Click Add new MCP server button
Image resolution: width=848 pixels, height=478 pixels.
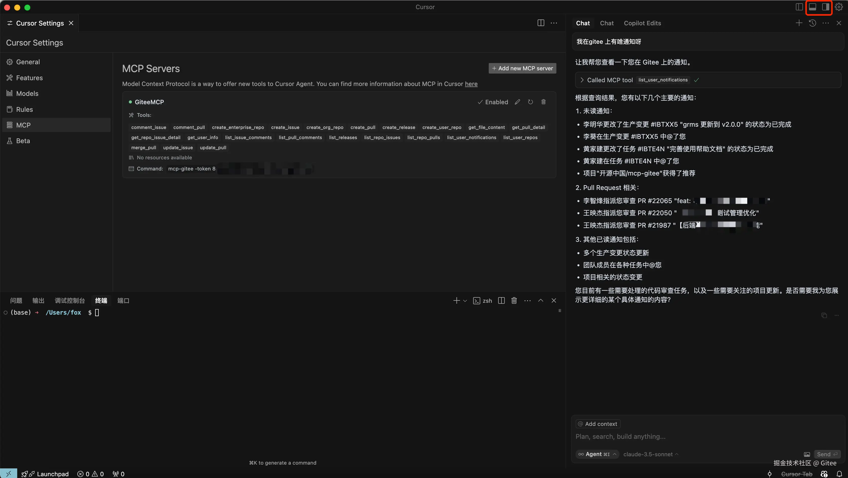point(522,69)
